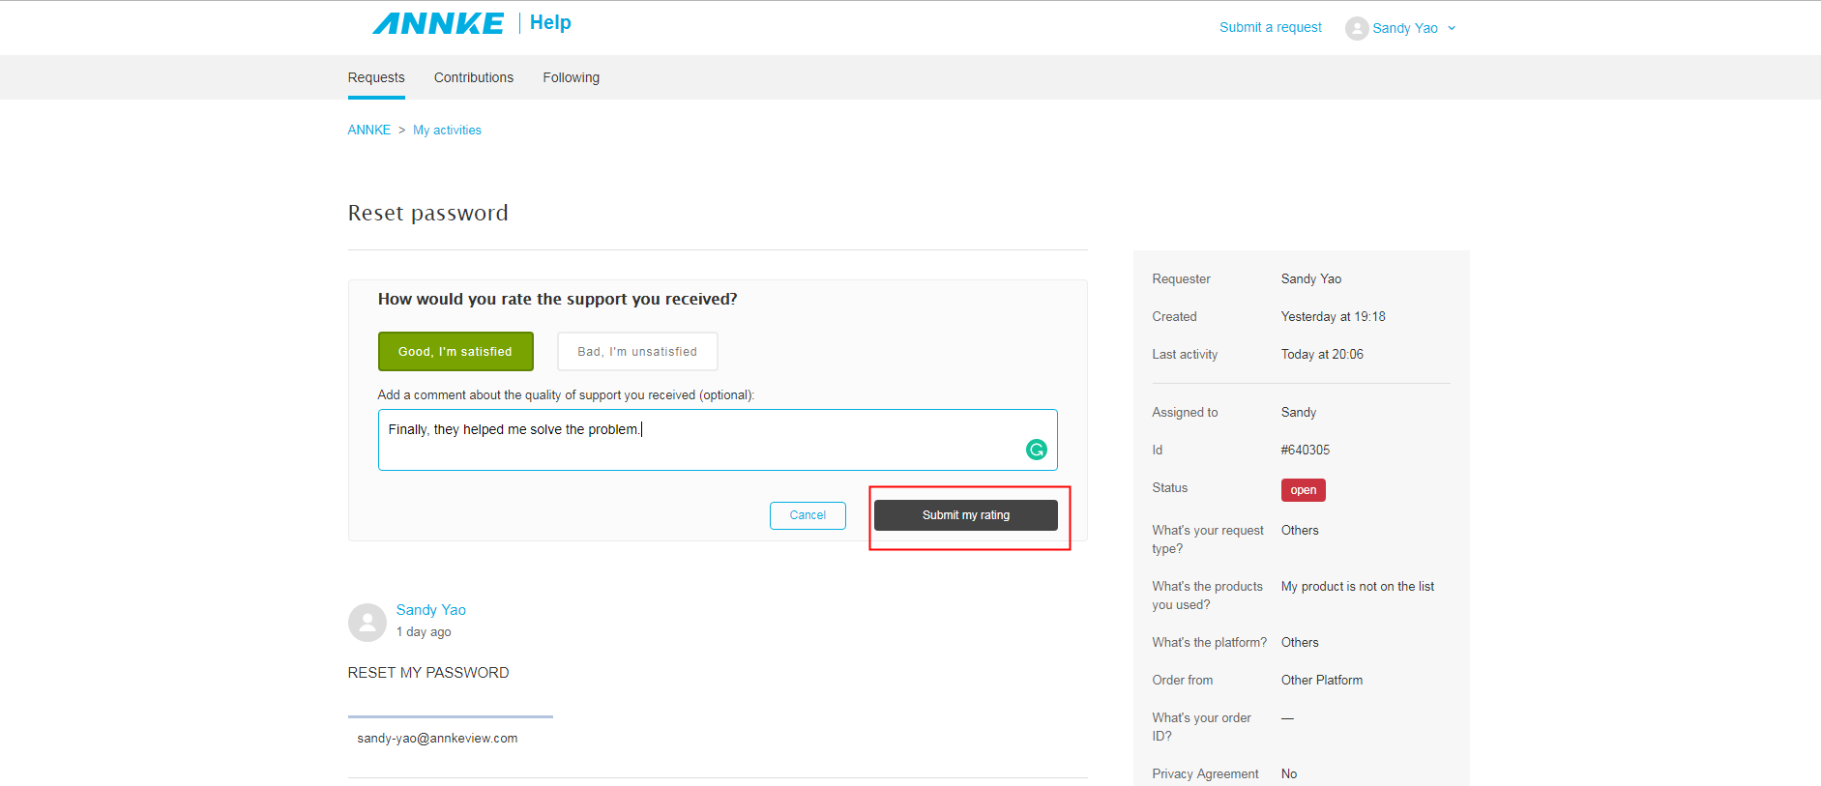Viewport: 1821px width, 786px height.
Task: Open the Submit a request link
Action: pos(1271,27)
